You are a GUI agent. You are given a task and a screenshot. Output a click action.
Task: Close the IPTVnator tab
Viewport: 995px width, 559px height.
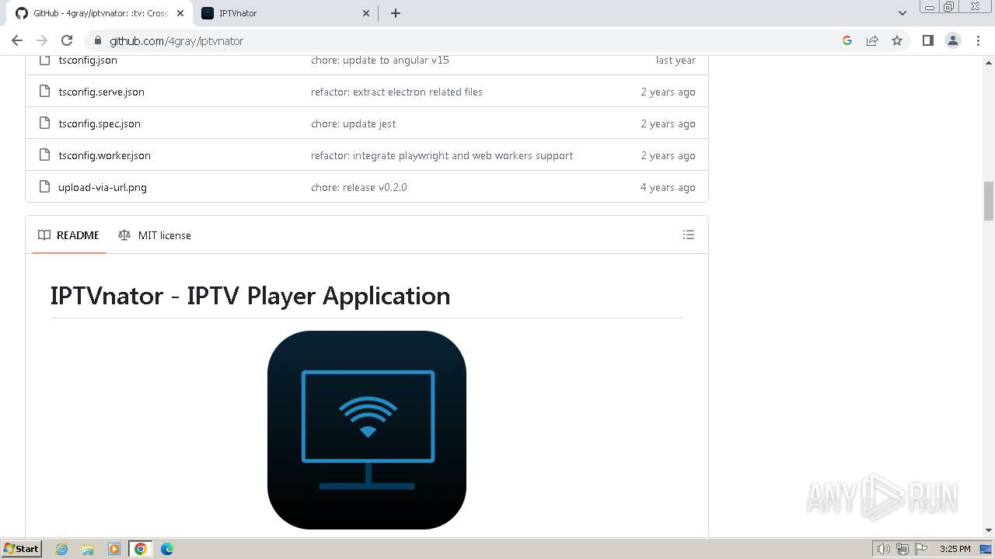[x=367, y=13]
